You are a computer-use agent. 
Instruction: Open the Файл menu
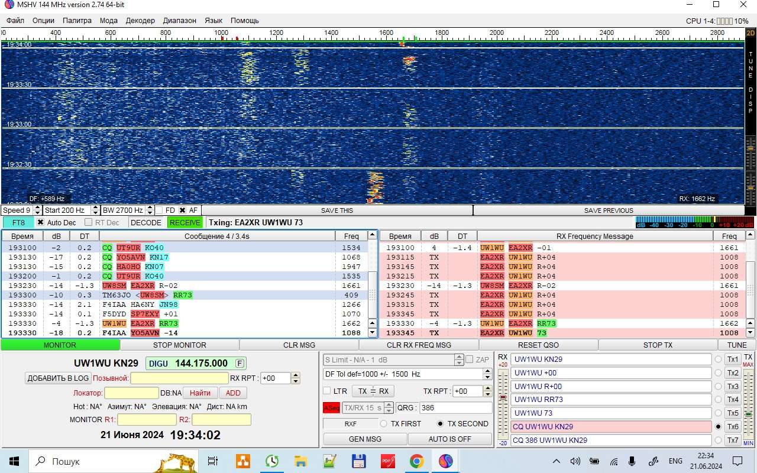point(15,20)
